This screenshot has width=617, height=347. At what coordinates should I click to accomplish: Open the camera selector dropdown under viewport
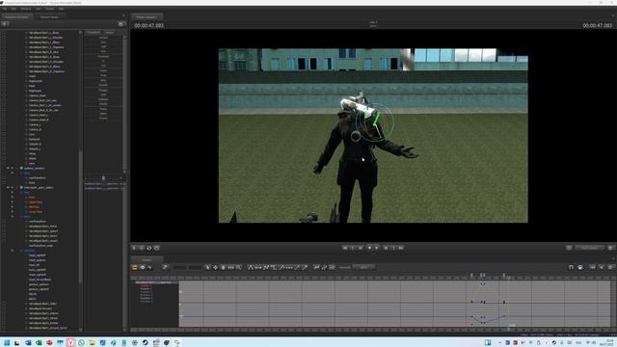click(x=589, y=248)
